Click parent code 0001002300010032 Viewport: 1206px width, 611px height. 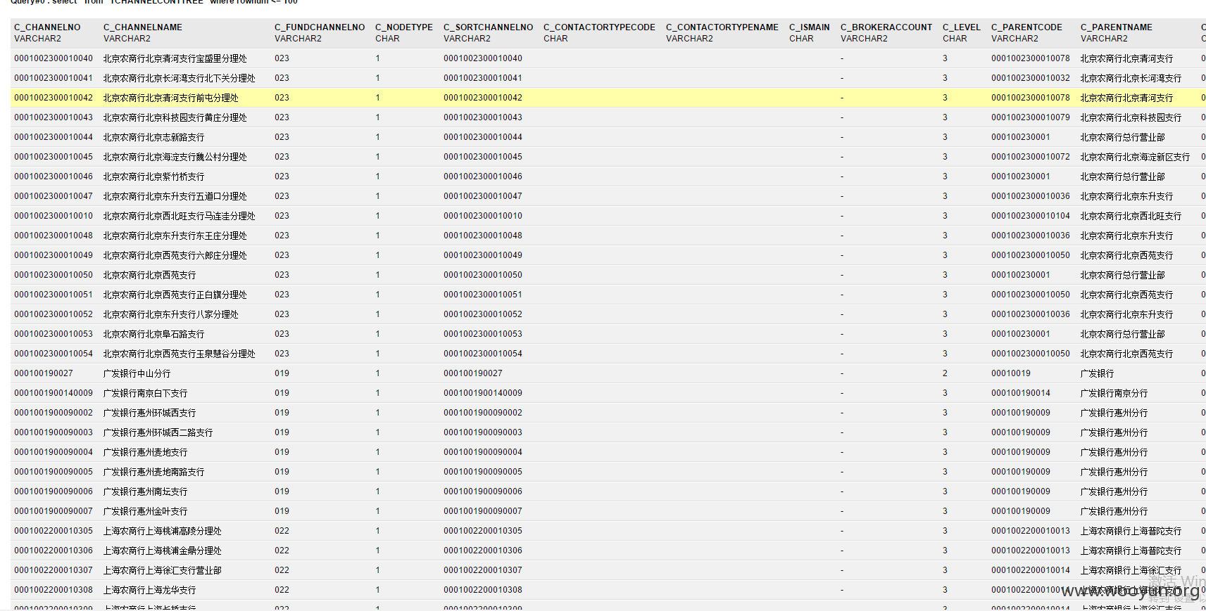[x=1031, y=78]
